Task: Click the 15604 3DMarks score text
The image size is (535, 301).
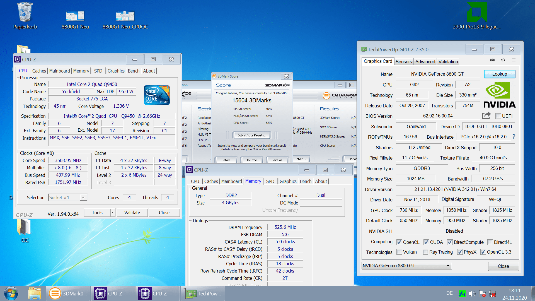Action: pyautogui.click(x=252, y=100)
